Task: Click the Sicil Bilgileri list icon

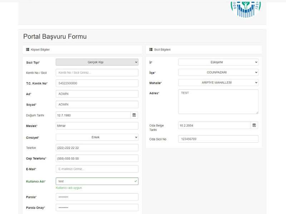Action: coord(151,50)
